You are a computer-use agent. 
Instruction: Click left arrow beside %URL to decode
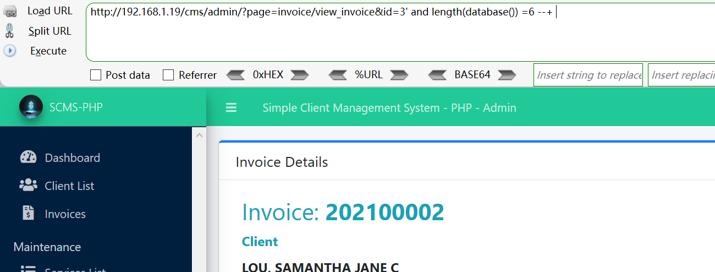click(338, 75)
